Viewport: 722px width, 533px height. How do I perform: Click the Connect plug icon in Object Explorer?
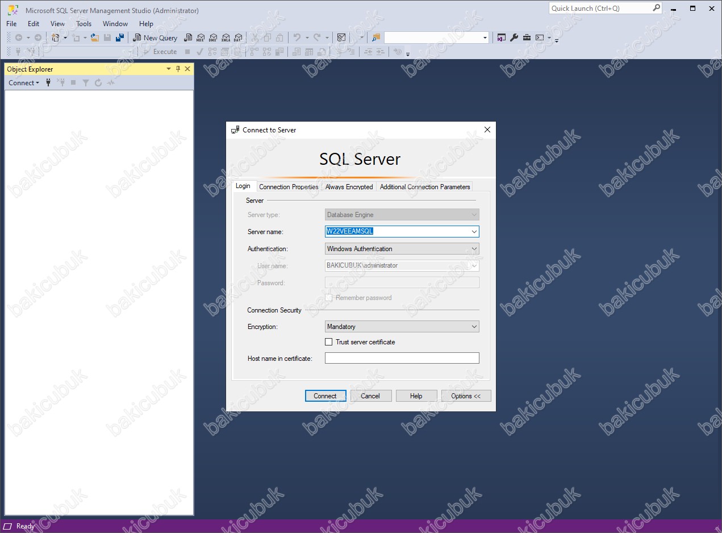49,83
